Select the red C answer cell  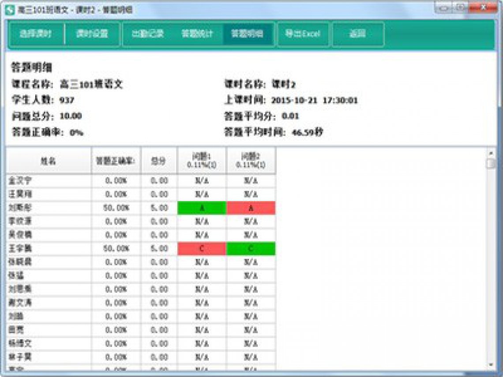(x=202, y=249)
